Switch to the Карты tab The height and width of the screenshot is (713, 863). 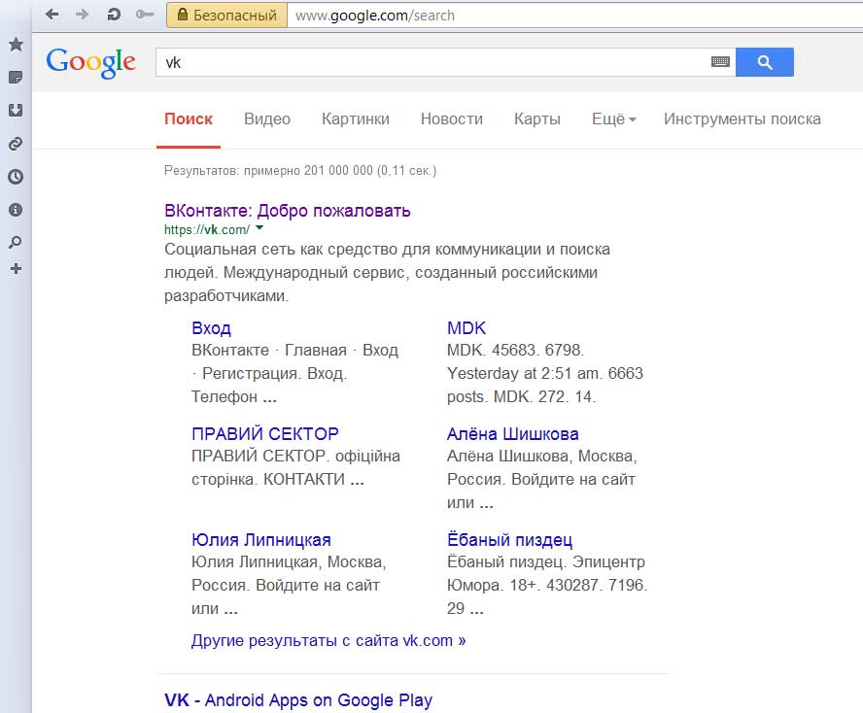click(537, 119)
